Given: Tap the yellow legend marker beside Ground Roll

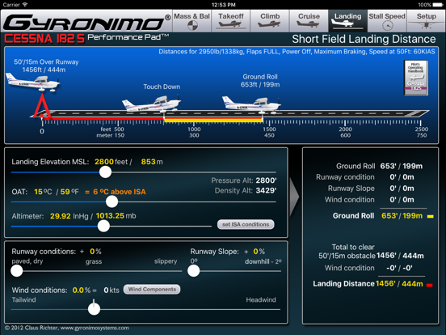Looking at the screenshot, I should click(x=431, y=217).
